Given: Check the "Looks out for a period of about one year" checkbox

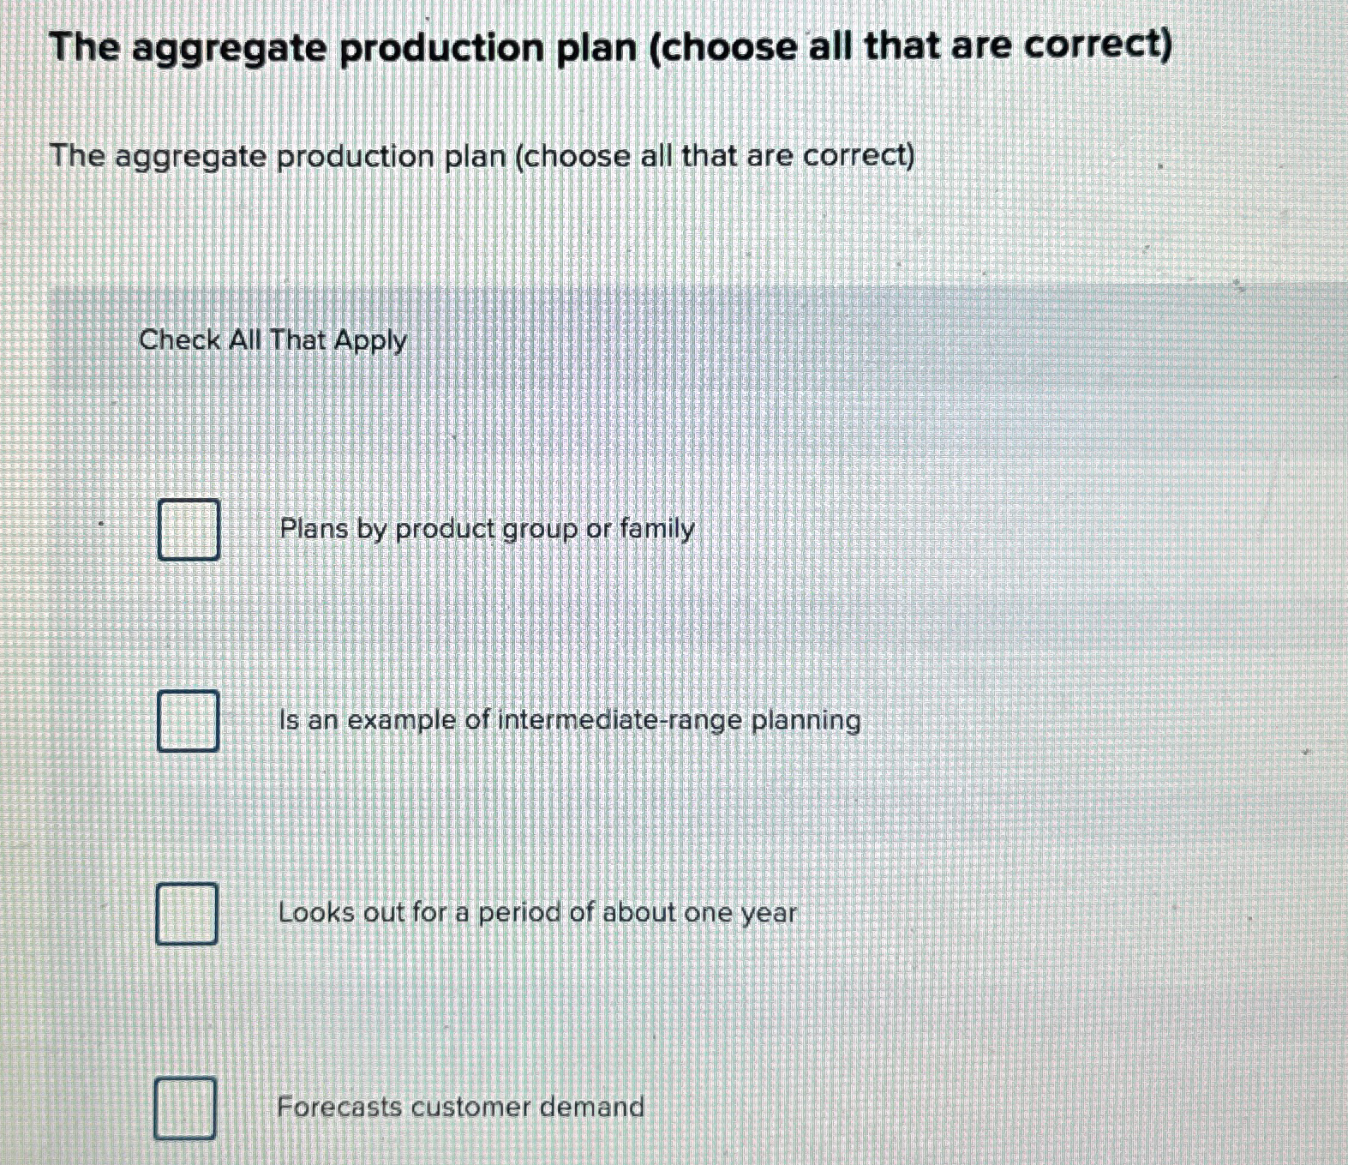Looking at the screenshot, I should [x=187, y=914].
